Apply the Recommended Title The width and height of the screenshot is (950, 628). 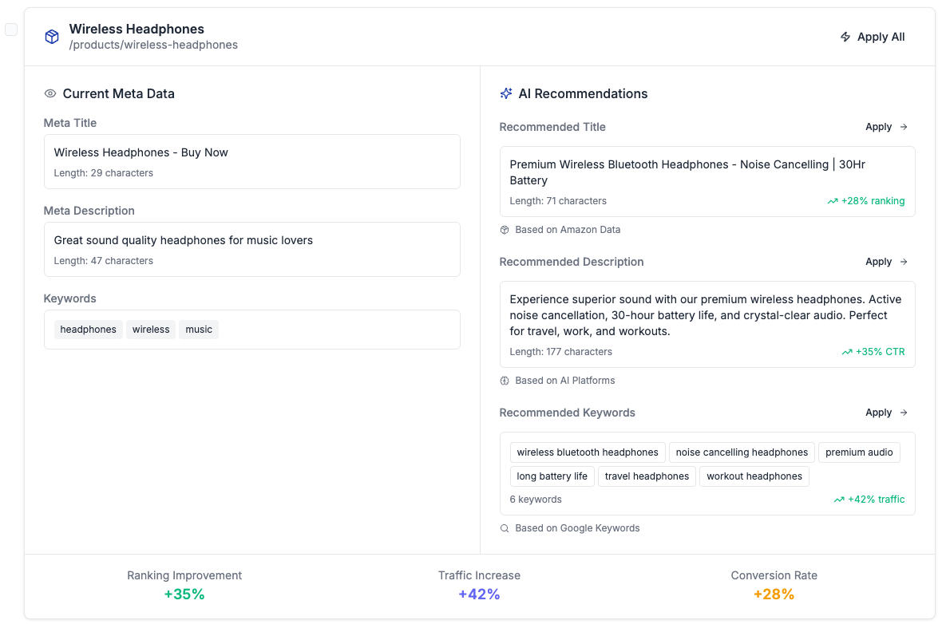886,127
